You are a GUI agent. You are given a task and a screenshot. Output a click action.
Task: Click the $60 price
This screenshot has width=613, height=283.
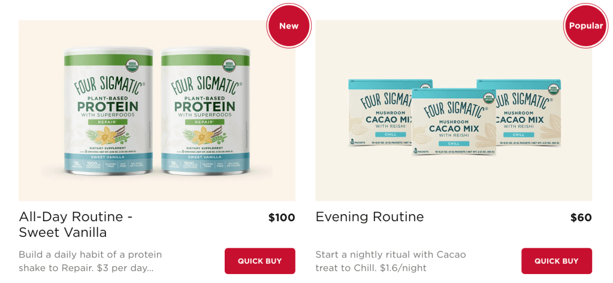[581, 218]
